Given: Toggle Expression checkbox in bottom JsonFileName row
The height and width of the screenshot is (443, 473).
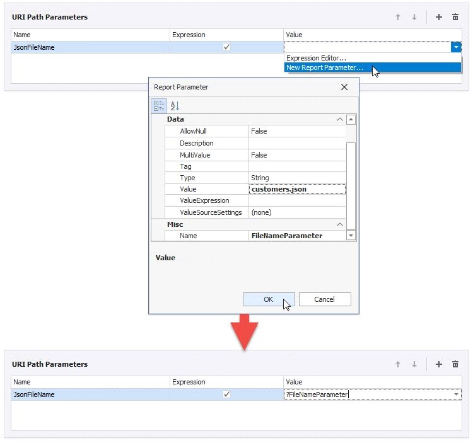Looking at the screenshot, I should click(227, 394).
